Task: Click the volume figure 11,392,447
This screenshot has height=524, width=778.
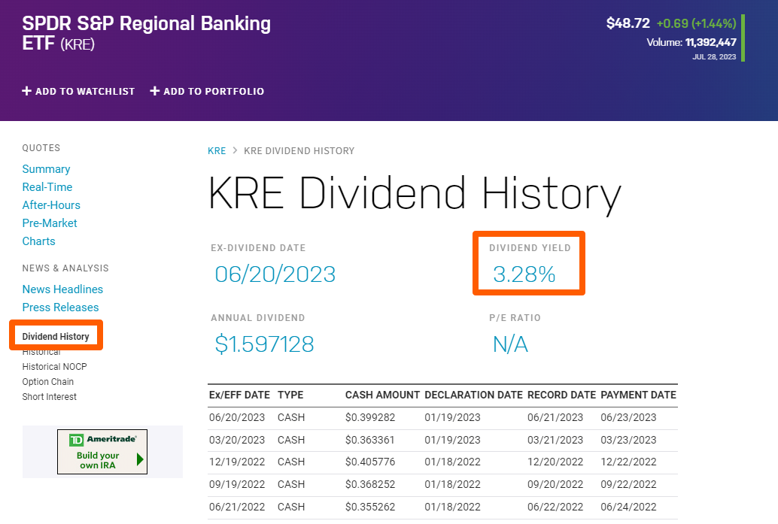Action: [x=711, y=43]
